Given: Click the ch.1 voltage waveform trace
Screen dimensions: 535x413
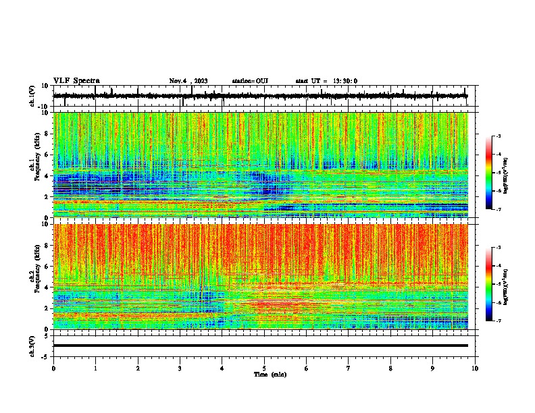Looking at the screenshot, I should [x=261, y=96].
